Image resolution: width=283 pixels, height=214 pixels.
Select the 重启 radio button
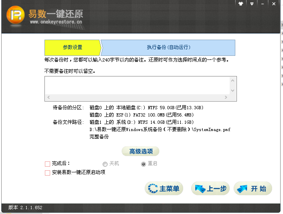[x=144, y=164]
